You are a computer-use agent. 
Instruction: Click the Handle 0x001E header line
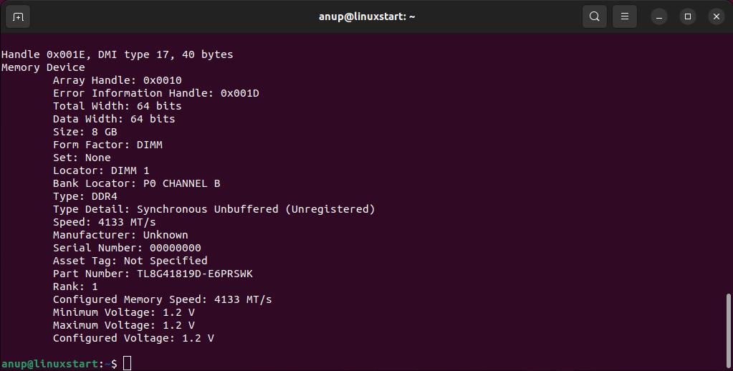[117, 54]
